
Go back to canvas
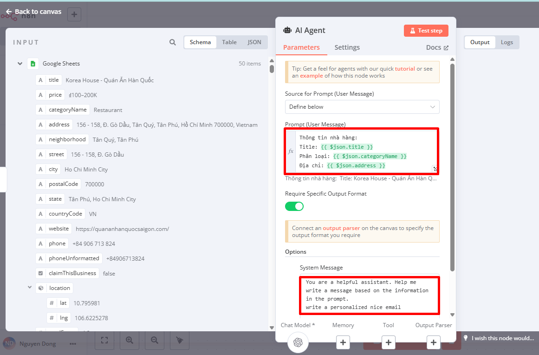33,12
